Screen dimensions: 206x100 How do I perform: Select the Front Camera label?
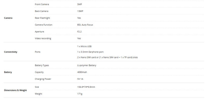tap(42, 4)
